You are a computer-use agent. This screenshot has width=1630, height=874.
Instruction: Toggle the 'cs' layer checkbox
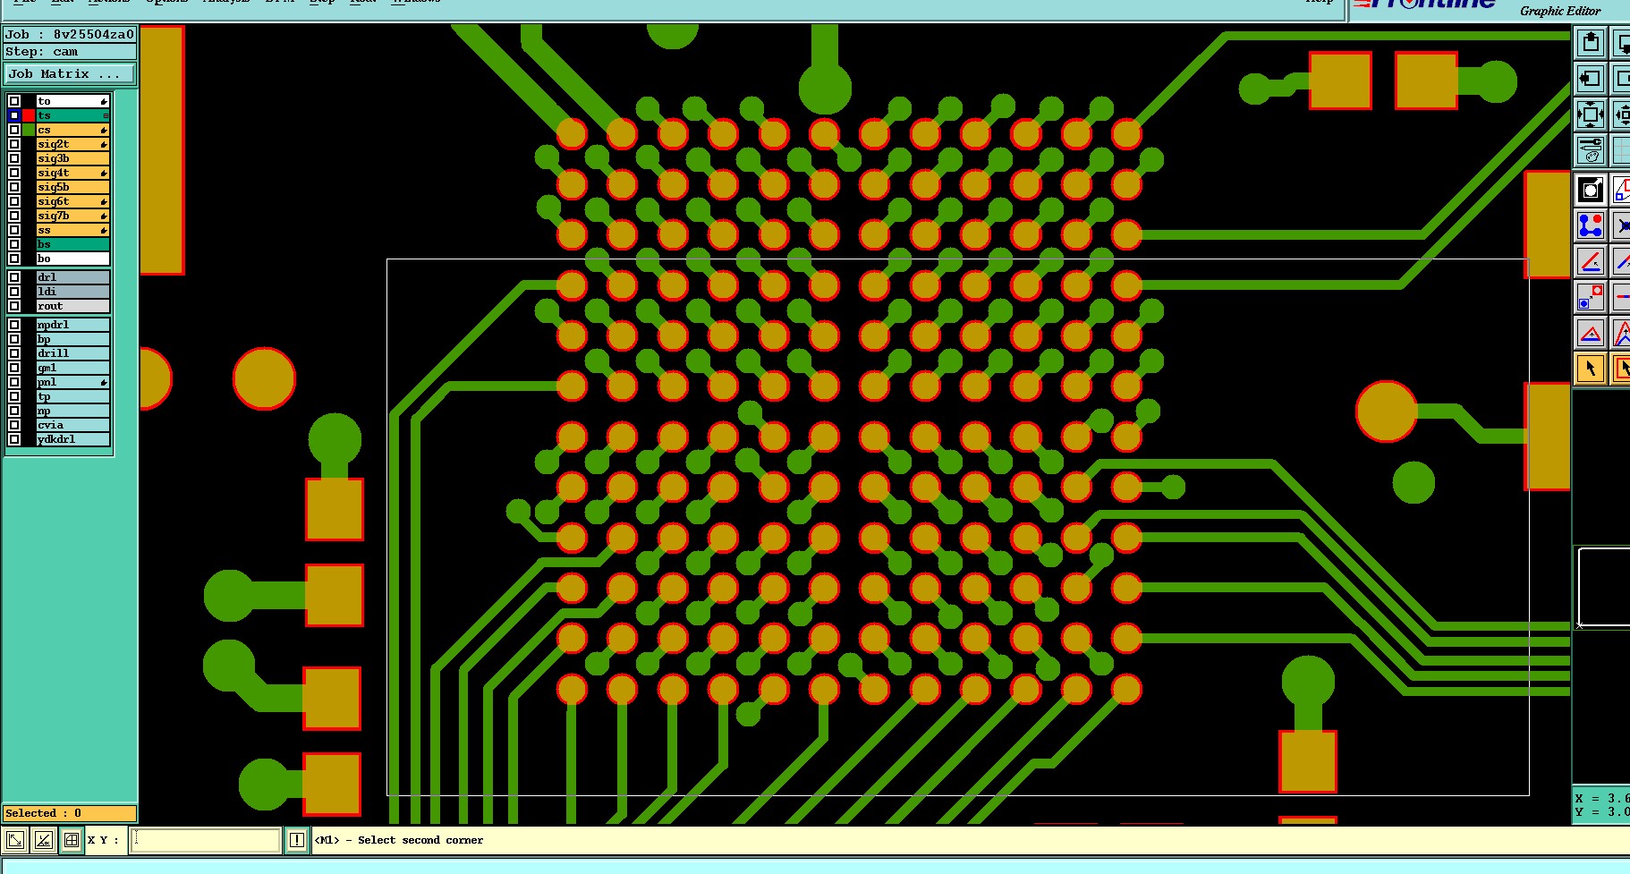pyautogui.click(x=14, y=130)
